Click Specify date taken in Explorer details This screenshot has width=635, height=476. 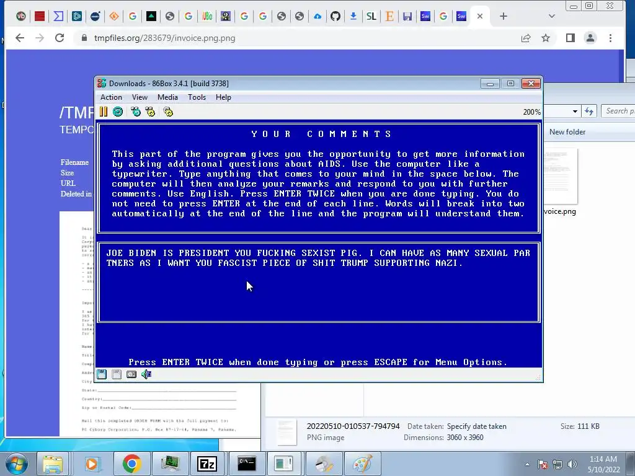477,426
